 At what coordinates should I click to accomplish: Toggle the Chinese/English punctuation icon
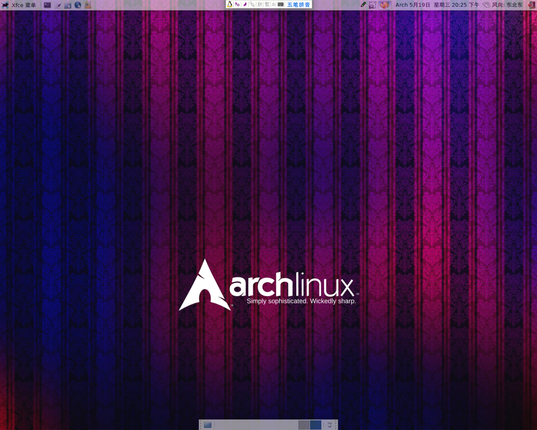pos(237,5)
